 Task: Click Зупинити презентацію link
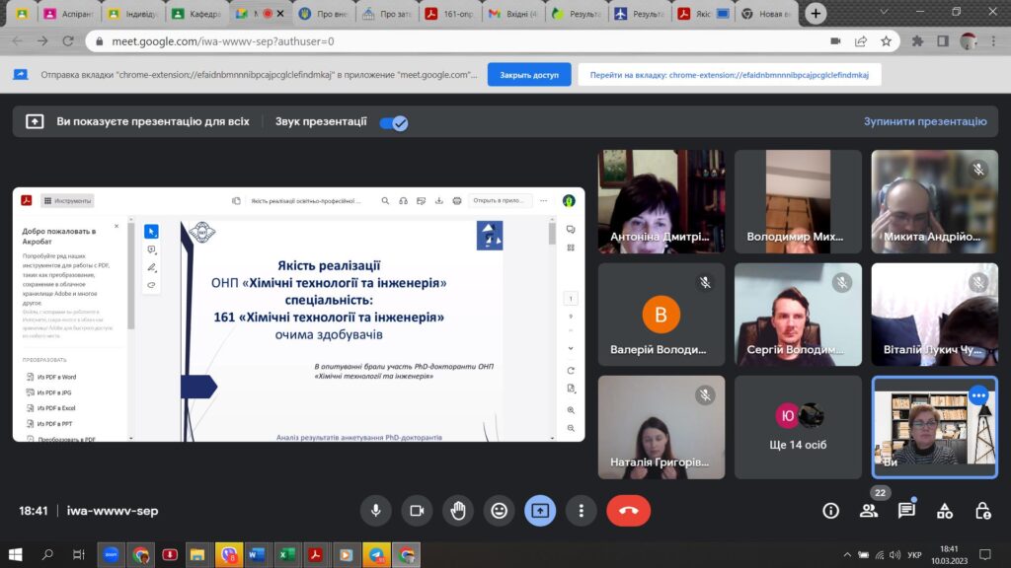[925, 121]
